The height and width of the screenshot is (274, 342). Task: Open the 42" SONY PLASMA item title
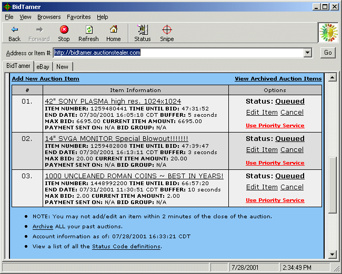point(113,102)
